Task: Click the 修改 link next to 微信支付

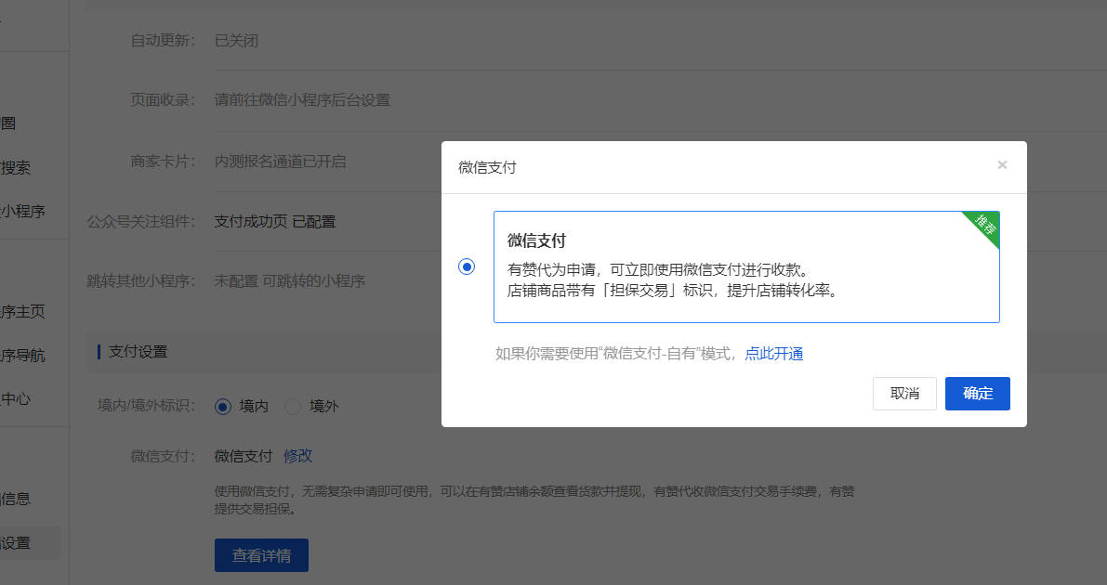Action: click(298, 456)
